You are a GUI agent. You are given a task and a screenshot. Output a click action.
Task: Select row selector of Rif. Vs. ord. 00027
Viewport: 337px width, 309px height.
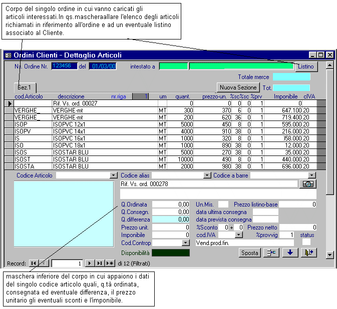click(x=9, y=103)
